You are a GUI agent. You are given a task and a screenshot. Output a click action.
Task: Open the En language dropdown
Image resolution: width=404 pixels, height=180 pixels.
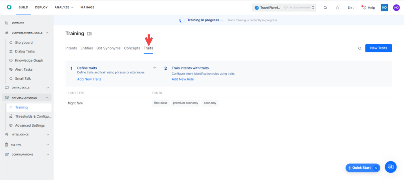click(351, 7)
